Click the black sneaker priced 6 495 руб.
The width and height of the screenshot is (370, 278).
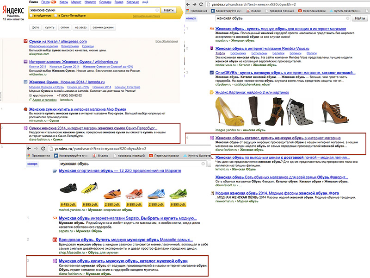68,188
